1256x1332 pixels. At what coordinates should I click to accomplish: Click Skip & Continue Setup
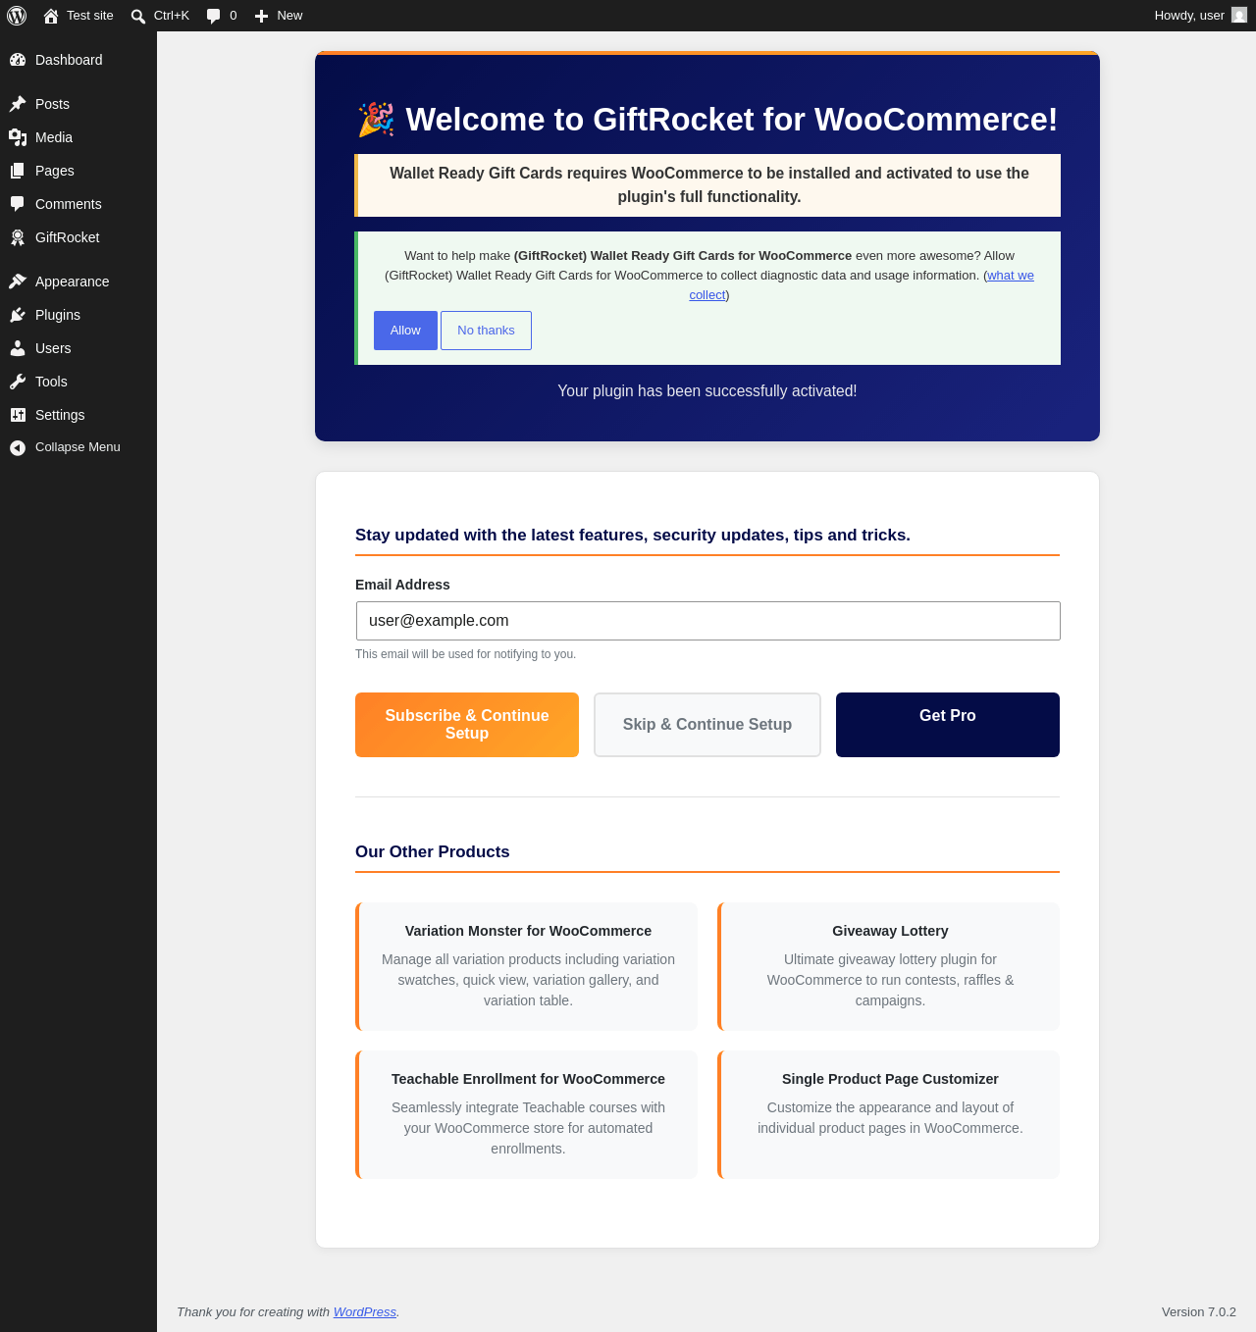pos(707,725)
